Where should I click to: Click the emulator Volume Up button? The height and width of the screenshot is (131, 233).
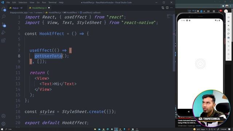click(x=229, y=21)
